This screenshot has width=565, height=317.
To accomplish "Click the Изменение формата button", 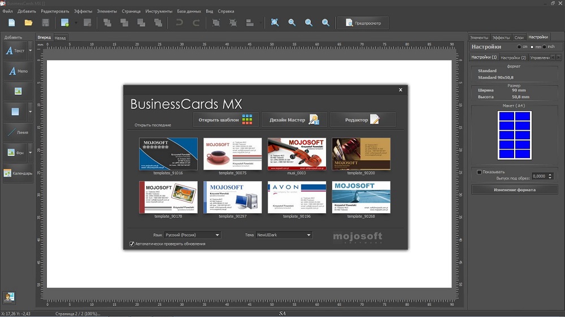I will [514, 190].
